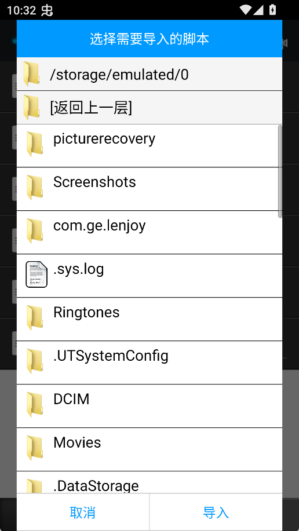Go up via 返回上一层 entry
Viewport: 299px width, 531px height.
(149, 108)
